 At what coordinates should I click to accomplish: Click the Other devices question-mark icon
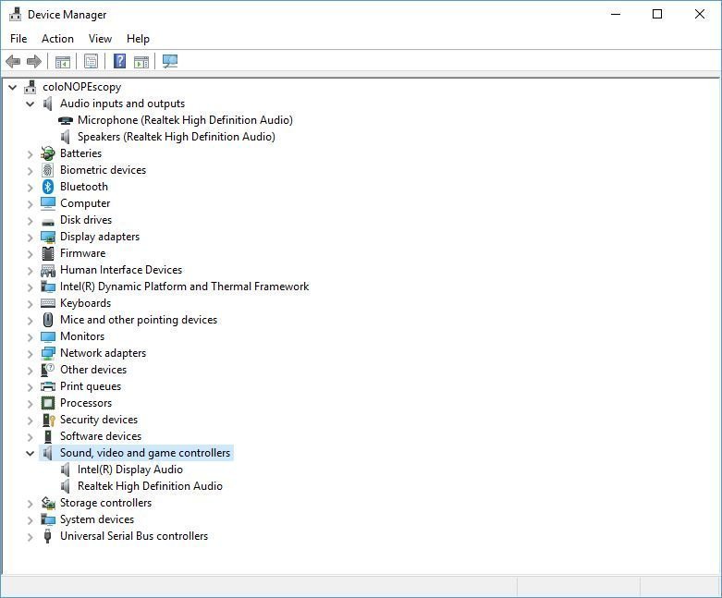coord(47,370)
